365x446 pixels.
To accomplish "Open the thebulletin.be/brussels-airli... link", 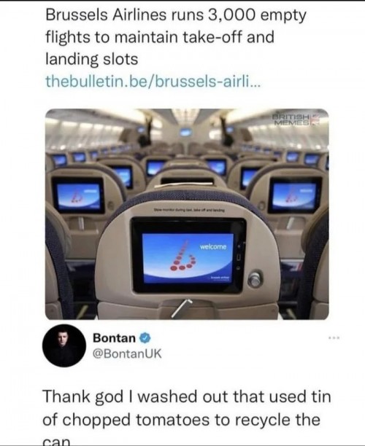I will tap(153, 82).
